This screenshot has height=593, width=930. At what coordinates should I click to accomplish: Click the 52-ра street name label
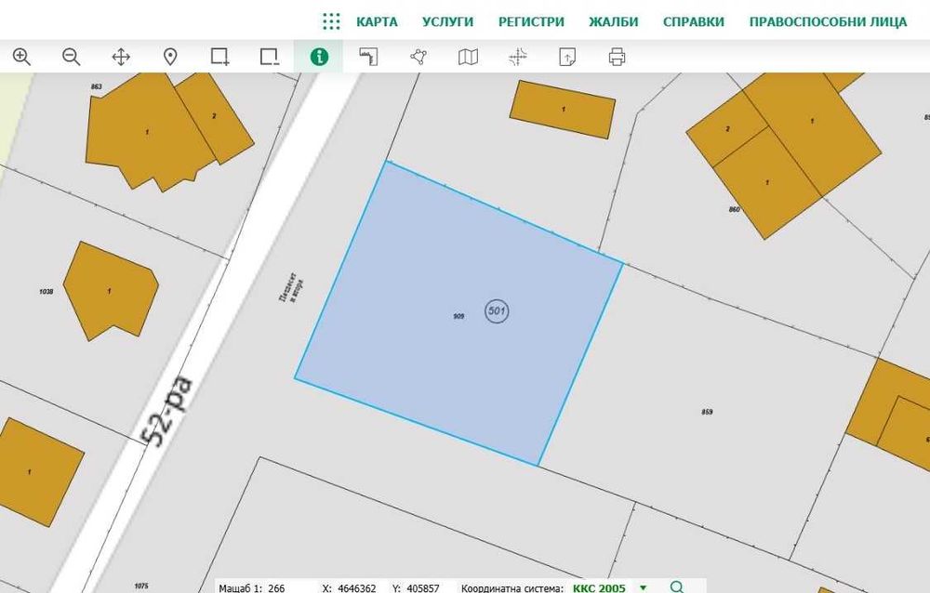pos(167,410)
